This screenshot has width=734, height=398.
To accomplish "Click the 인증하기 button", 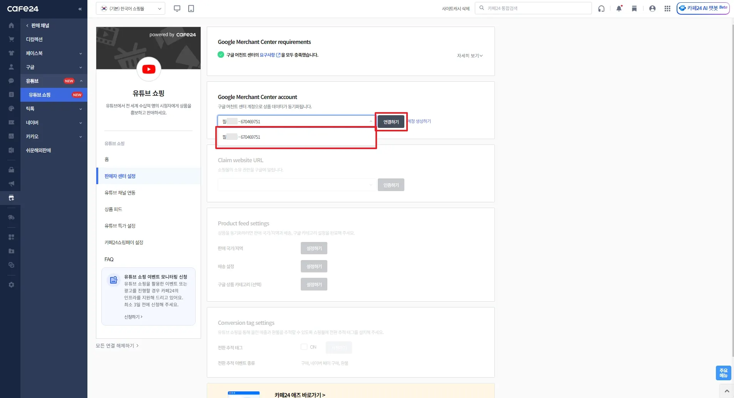I will tap(391, 185).
